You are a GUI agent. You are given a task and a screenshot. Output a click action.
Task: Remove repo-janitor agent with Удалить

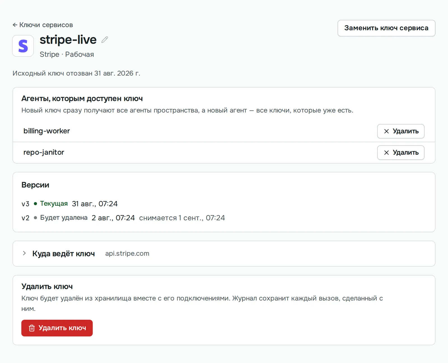coord(401,153)
